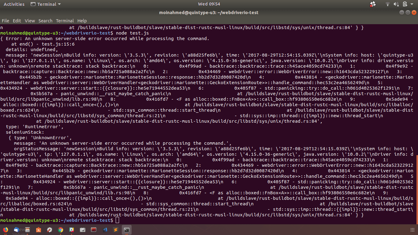Open the Edit menu
The image size is (418, 235).
click(17, 21)
